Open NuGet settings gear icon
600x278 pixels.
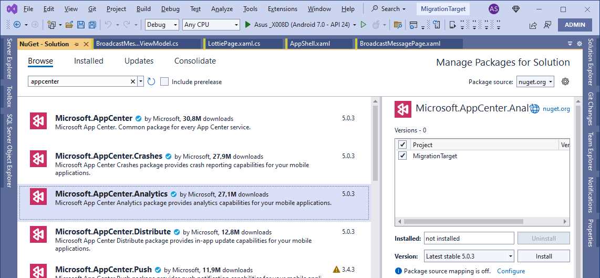click(565, 81)
